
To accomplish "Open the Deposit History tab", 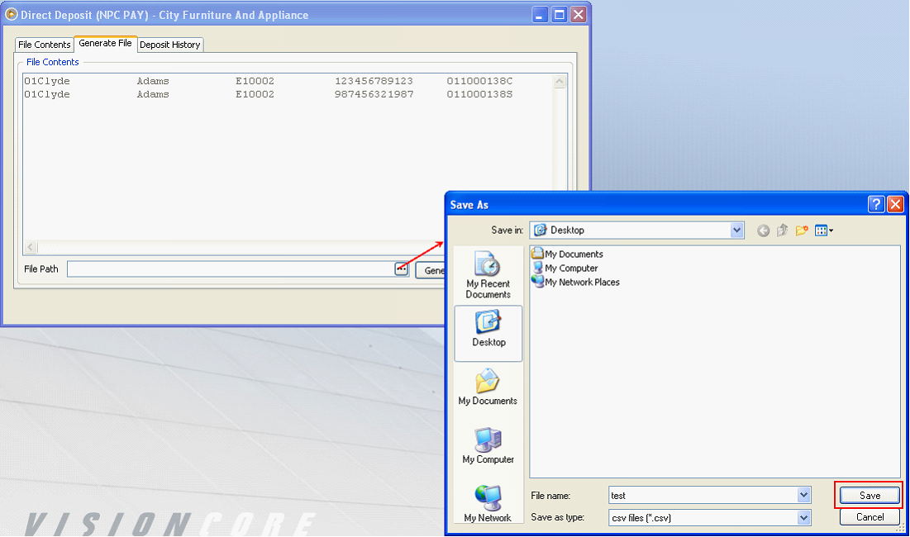I will (170, 45).
